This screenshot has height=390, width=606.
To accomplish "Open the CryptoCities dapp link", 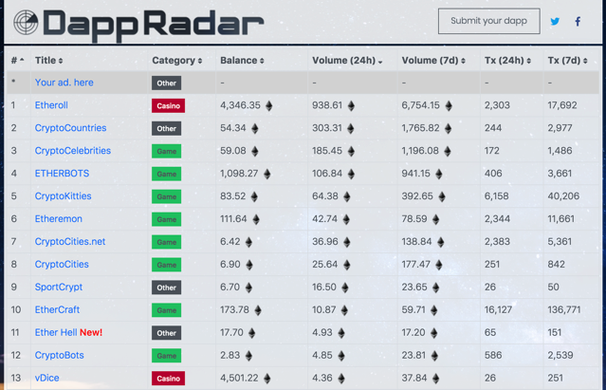I will click(62, 265).
